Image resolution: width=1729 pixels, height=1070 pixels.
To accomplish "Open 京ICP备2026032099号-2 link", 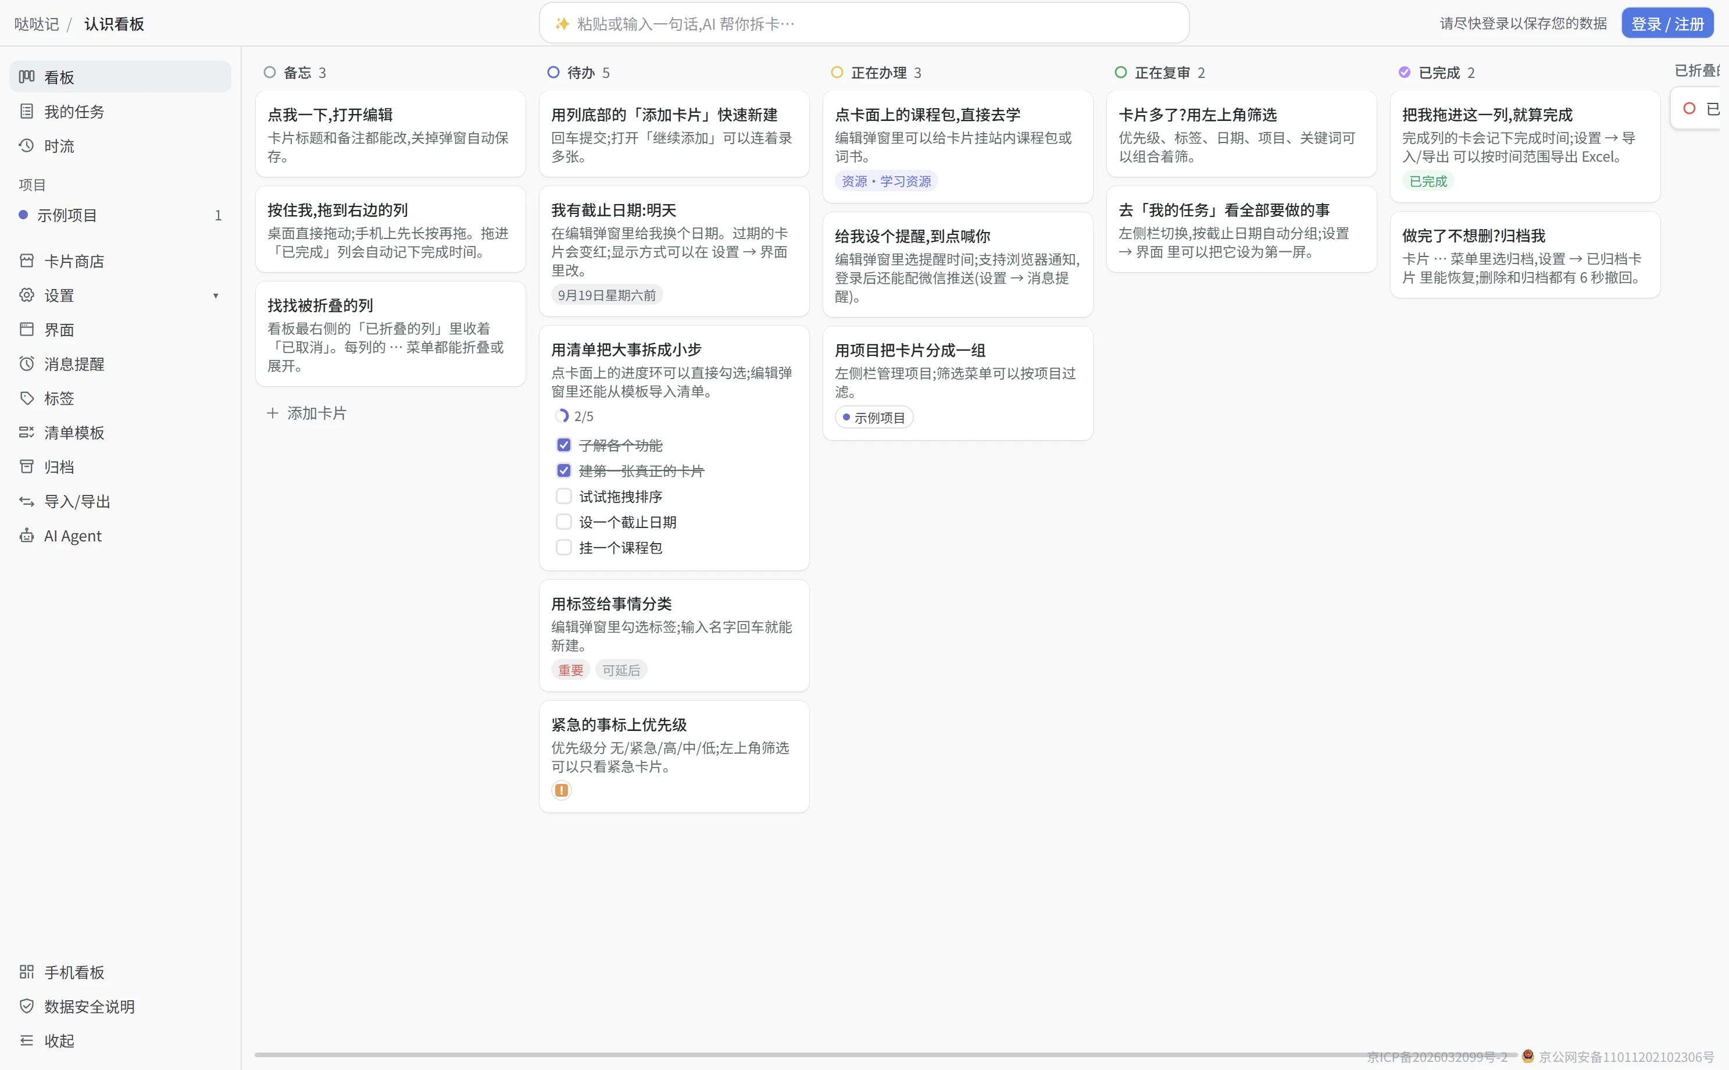I will pyautogui.click(x=1437, y=1057).
